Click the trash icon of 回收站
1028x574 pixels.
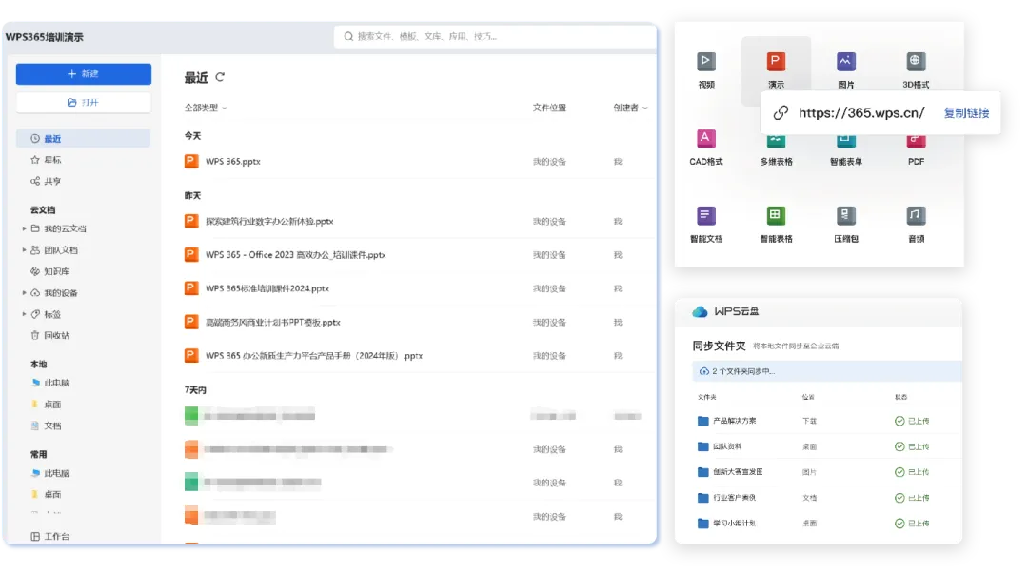(35, 335)
